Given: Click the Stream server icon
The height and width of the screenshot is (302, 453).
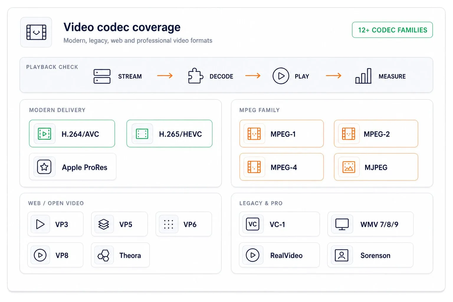Looking at the screenshot, I should (102, 76).
